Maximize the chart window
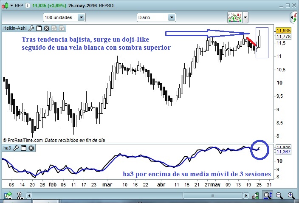Image resolution: width=299 pixels, height=203 pixels. coord(288,6)
